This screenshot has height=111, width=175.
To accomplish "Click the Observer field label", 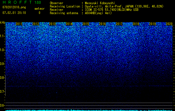I will click(56, 3).
